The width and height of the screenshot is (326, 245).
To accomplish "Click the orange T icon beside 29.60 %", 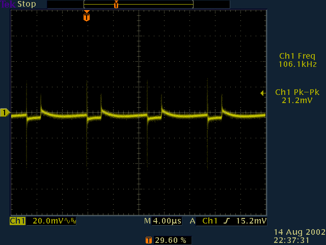I will click(x=148, y=240).
